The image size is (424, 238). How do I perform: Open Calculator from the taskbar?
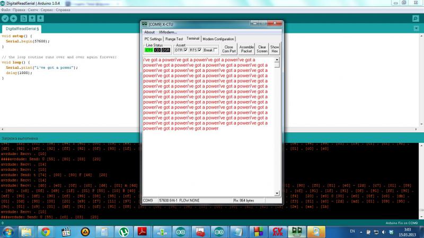(x=104, y=232)
